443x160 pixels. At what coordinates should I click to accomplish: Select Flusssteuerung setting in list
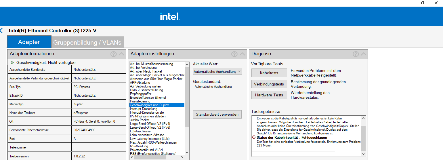point(140,101)
